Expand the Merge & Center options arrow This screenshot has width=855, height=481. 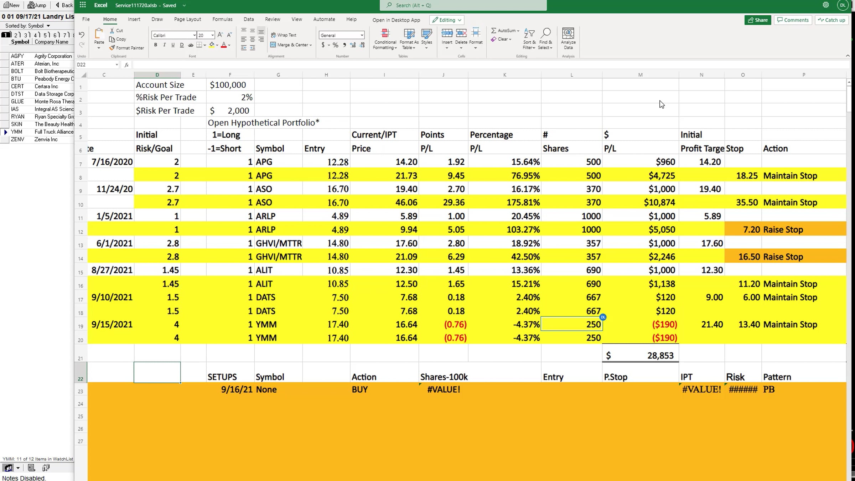pos(311,45)
